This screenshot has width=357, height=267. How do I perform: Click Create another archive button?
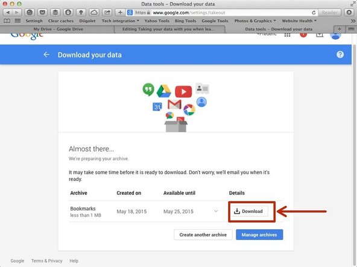coord(203,235)
